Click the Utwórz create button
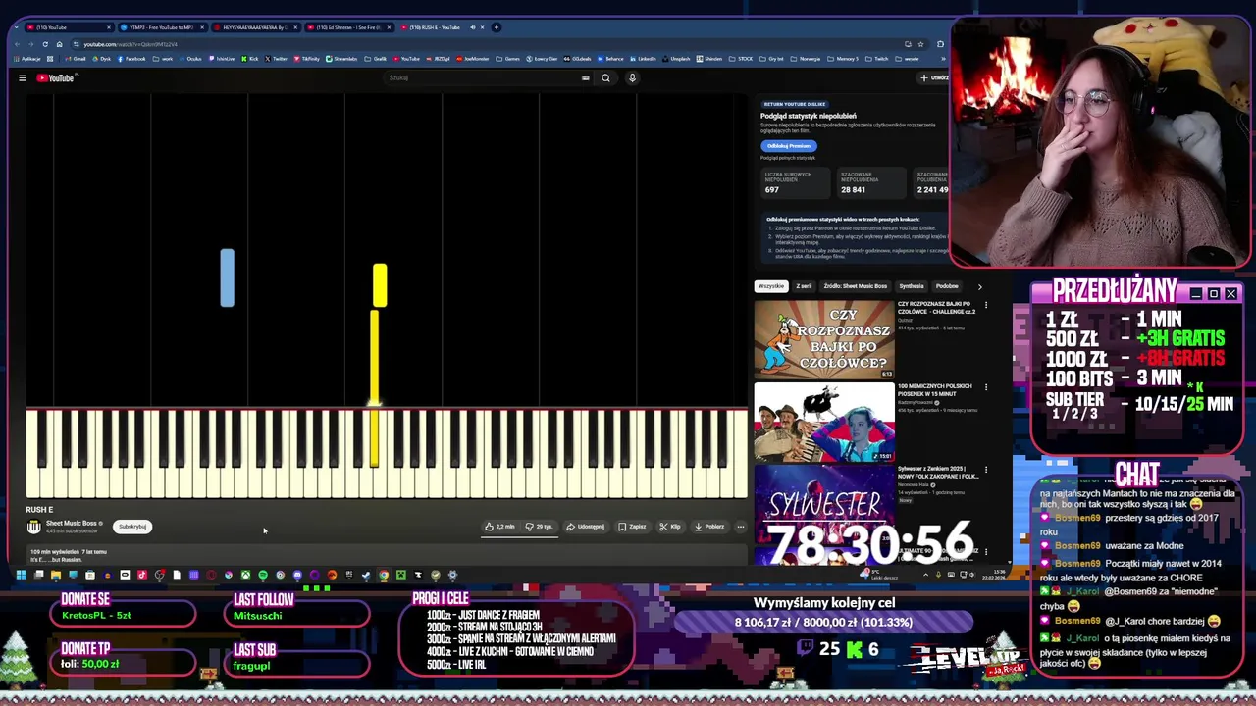 (934, 77)
